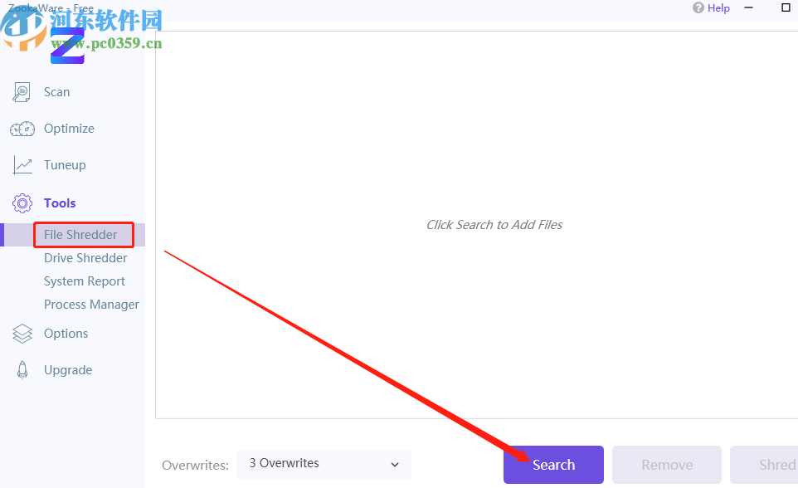
Task: Select File Shredder in sidebar
Action: (80, 235)
